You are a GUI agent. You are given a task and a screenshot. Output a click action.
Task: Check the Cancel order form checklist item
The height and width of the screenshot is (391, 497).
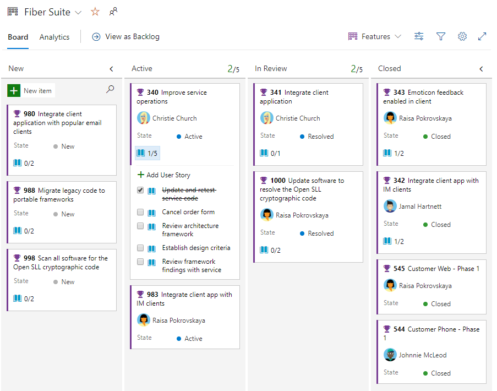[x=140, y=211]
